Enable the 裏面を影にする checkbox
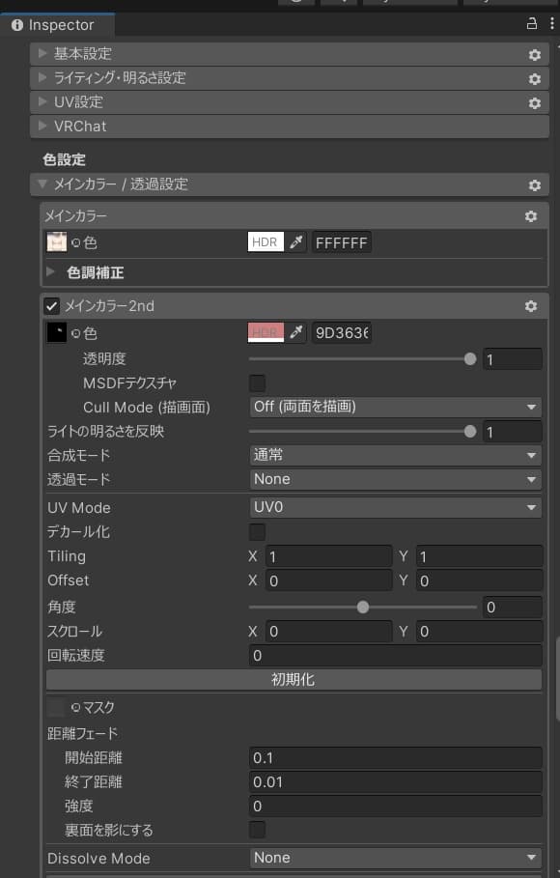The image size is (560, 878). point(257,830)
